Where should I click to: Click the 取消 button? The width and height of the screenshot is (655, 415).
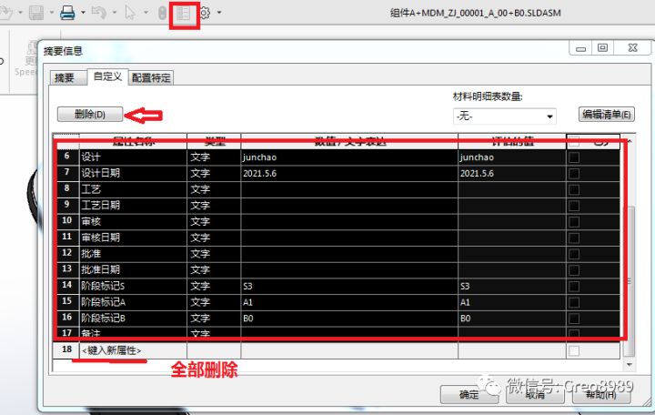[x=535, y=394]
